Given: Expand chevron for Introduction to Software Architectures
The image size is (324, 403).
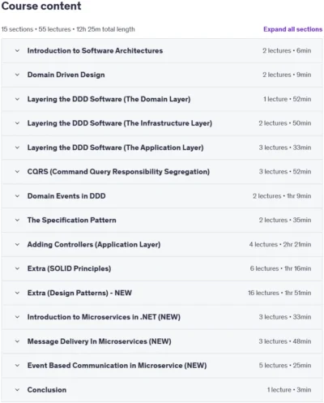Looking at the screenshot, I should [x=17, y=50].
